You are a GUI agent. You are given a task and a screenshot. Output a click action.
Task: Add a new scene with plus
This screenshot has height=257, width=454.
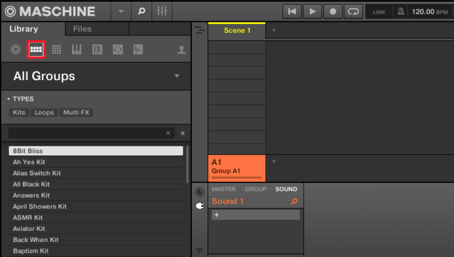coord(274,30)
